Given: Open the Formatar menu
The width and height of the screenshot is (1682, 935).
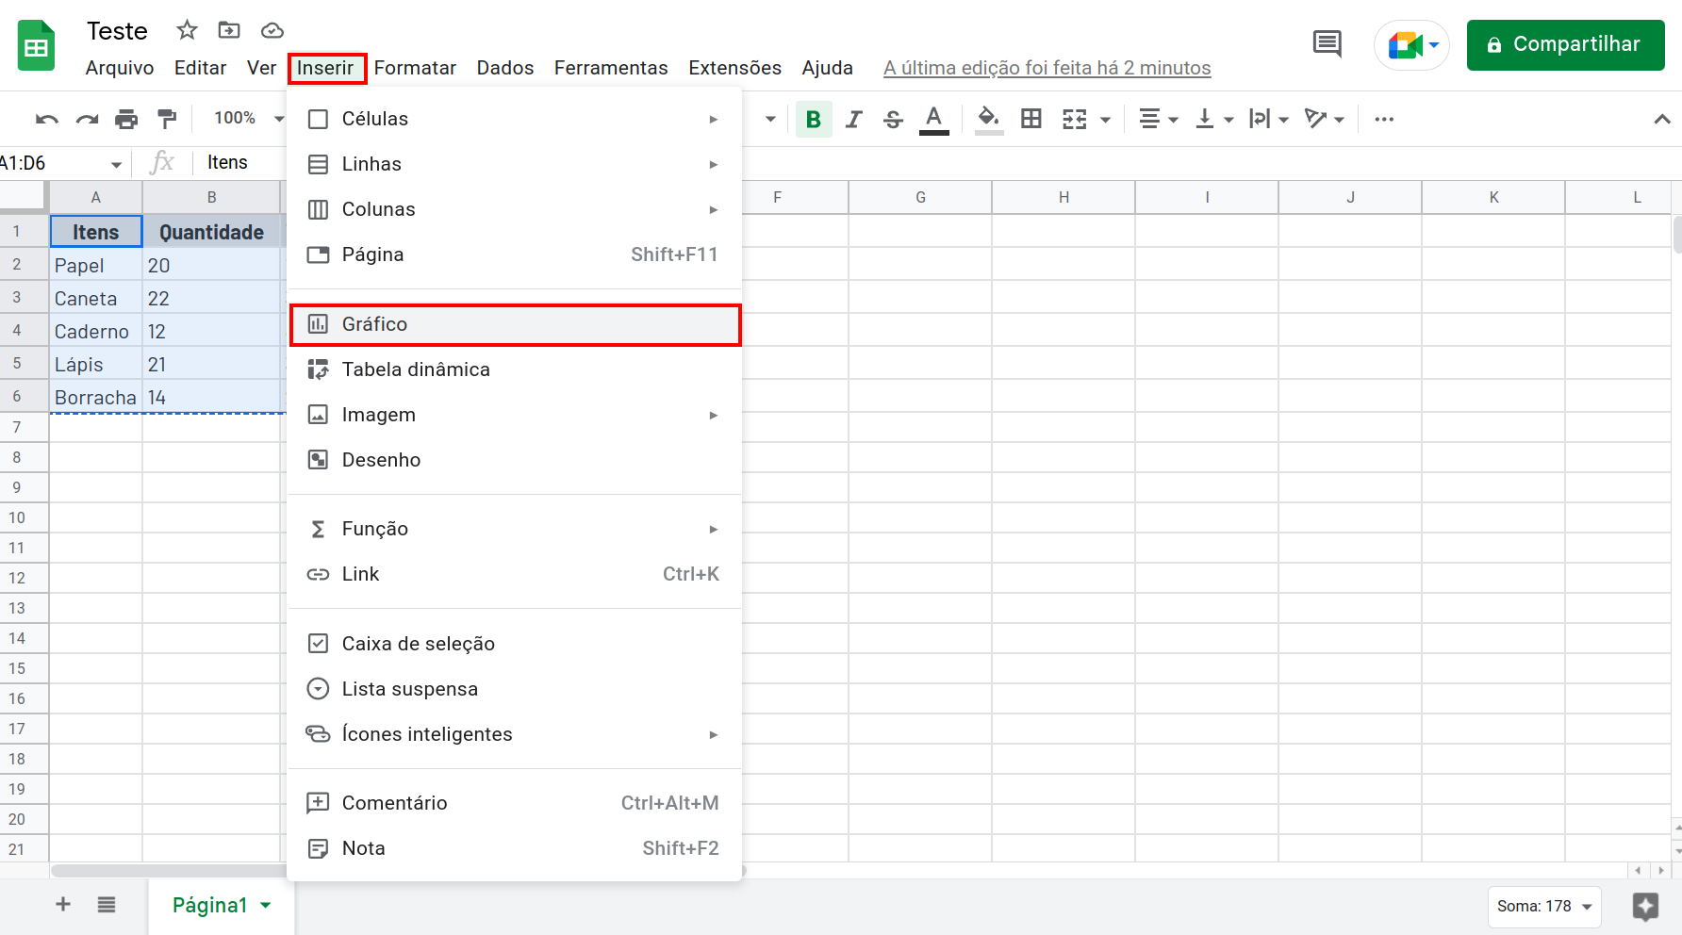Looking at the screenshot, I should point(415,67).
